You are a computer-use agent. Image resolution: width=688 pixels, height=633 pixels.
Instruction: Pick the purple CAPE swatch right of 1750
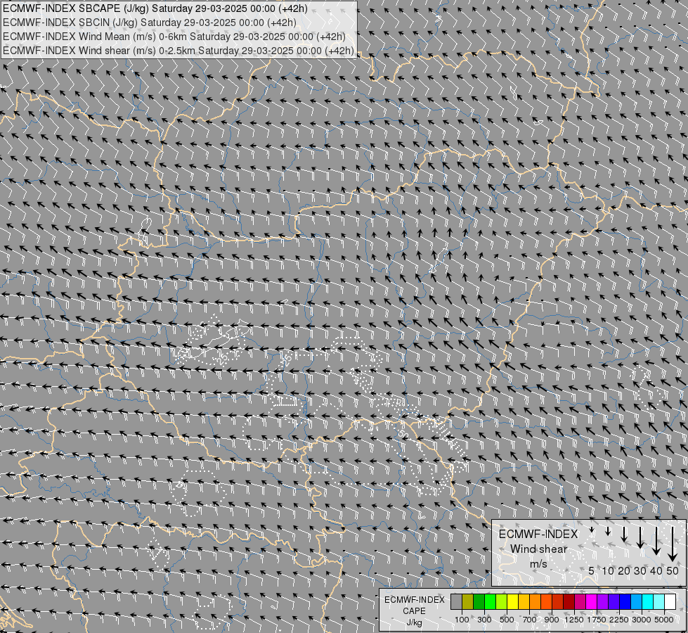[x=603, y=602]
